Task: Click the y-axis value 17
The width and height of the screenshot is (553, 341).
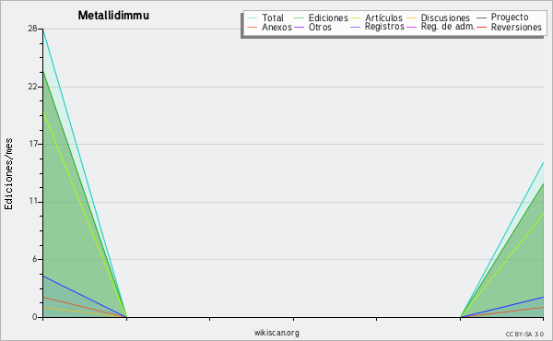Action: tap(33, 144)
